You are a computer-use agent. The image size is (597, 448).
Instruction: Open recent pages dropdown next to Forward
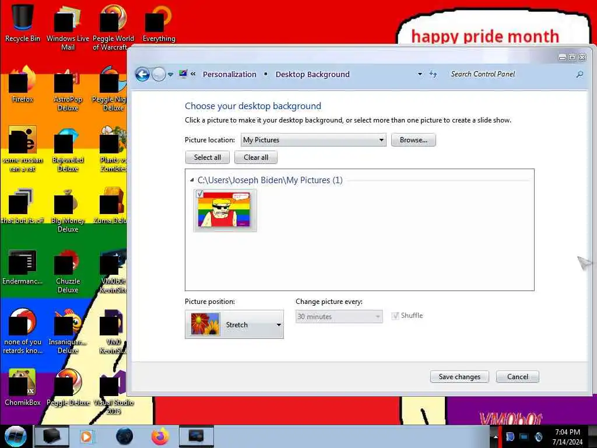pos(171,75)
